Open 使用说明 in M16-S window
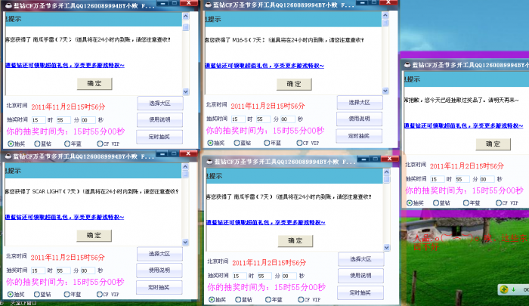 (360, 119)
